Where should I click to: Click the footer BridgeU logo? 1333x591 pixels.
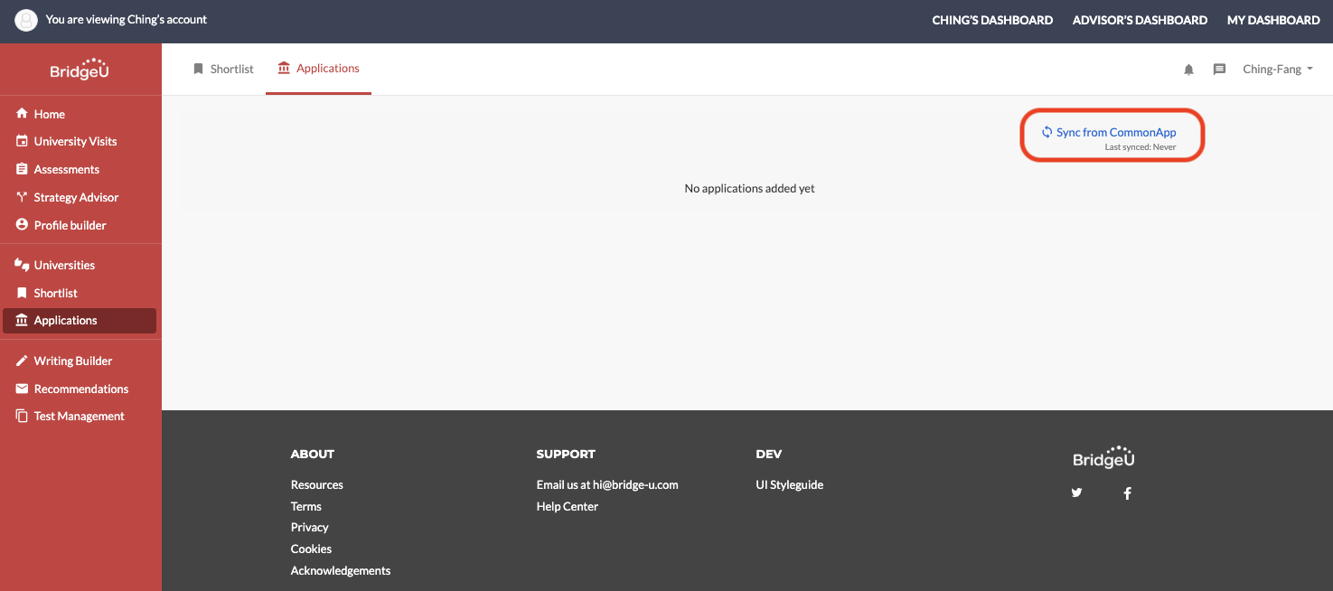[x=1103, y=457]
